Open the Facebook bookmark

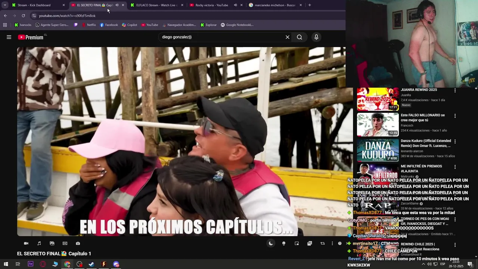point(109,25)
